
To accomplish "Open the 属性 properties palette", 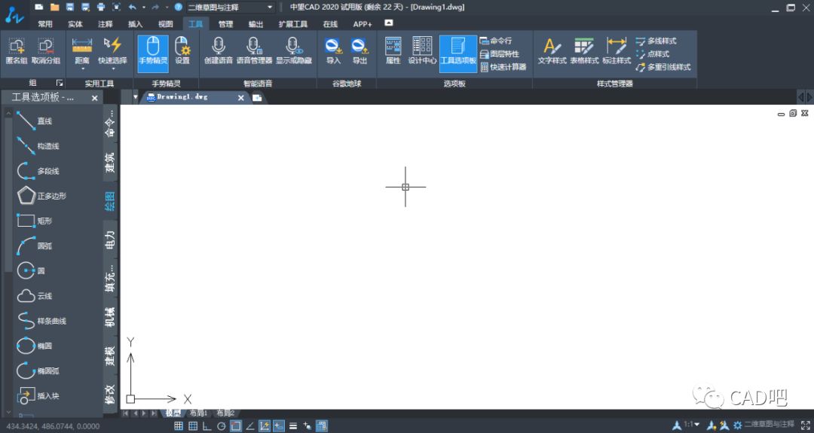I will click(x=393, y=50).
